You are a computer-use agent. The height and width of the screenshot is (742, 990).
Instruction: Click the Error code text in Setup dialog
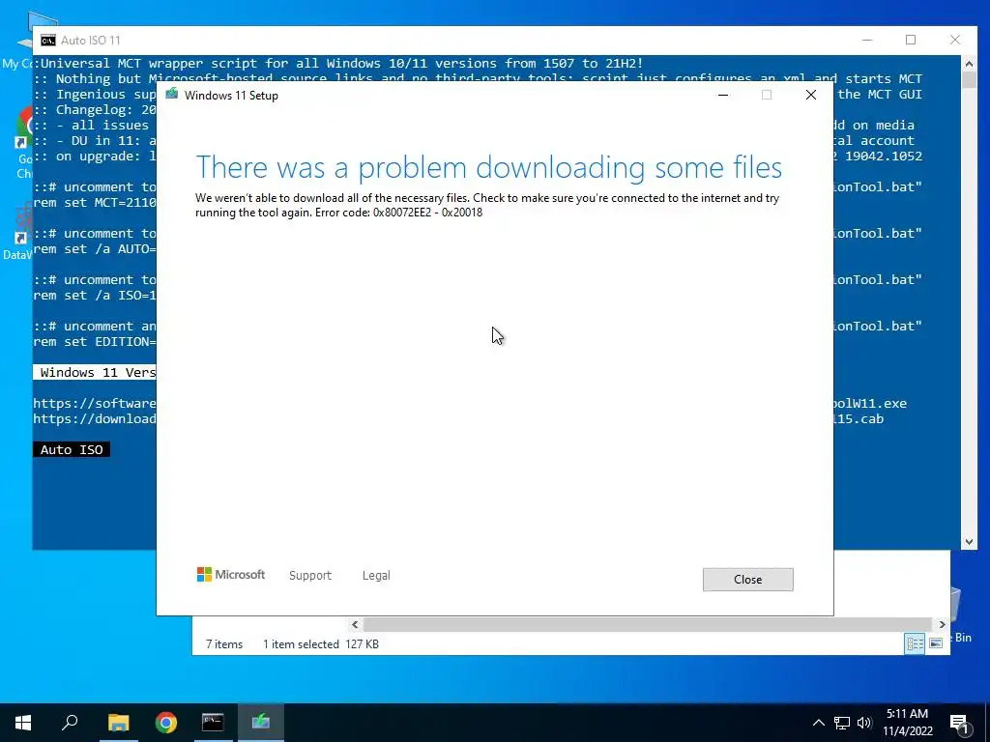point(398,213)
